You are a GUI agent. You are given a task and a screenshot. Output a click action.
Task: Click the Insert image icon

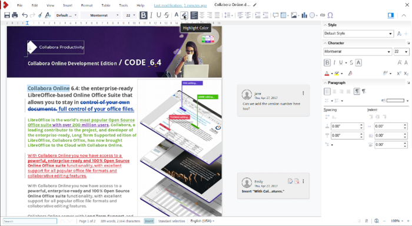[294, 15]
